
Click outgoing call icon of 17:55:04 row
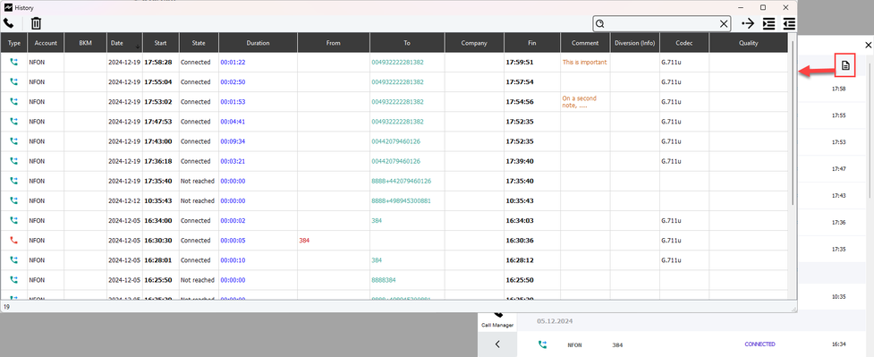tap(14, 82)
